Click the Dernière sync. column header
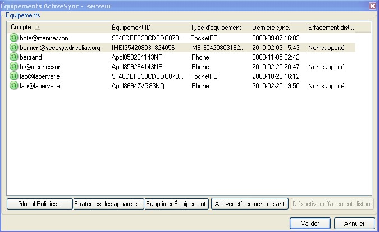 (276, 27)
